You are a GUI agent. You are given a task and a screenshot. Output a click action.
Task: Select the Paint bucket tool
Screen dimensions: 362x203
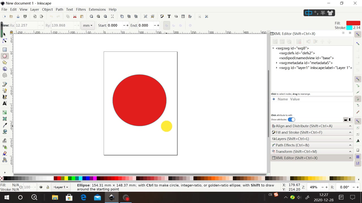pyautogui.click(x=5, y=132)
